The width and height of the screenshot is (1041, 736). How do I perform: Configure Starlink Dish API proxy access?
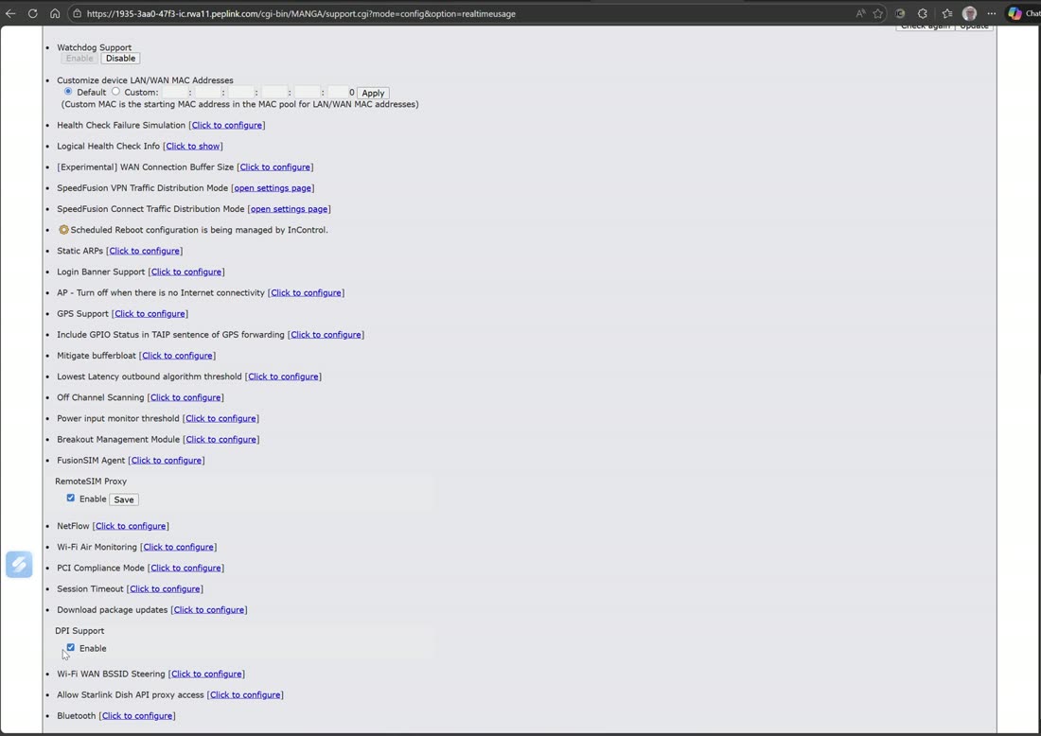click(245, 695)
